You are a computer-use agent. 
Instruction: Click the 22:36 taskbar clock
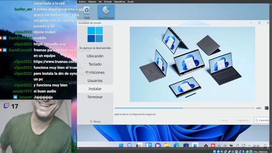pyautogui.click(x=256, y=146)
